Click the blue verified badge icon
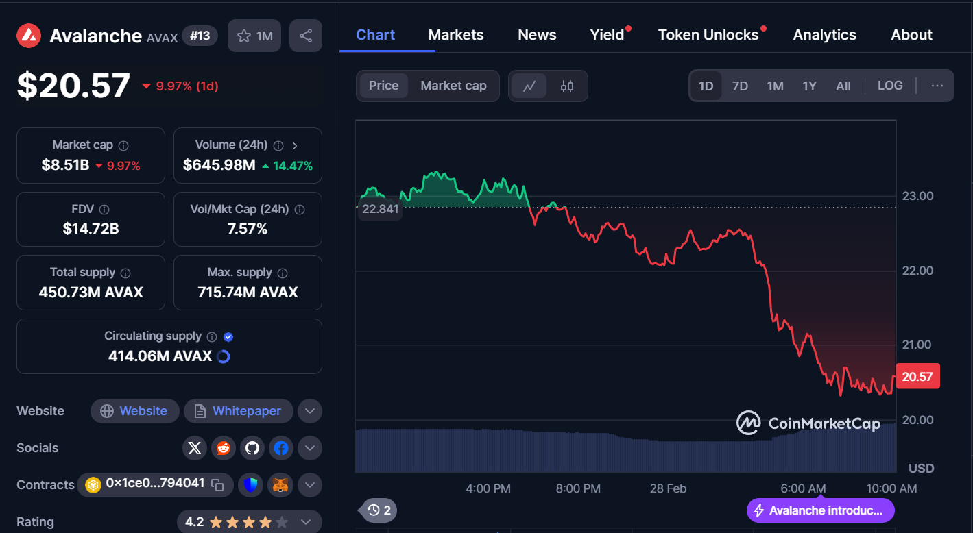Viewport: 973px width, 533px height. coord(229,336)
